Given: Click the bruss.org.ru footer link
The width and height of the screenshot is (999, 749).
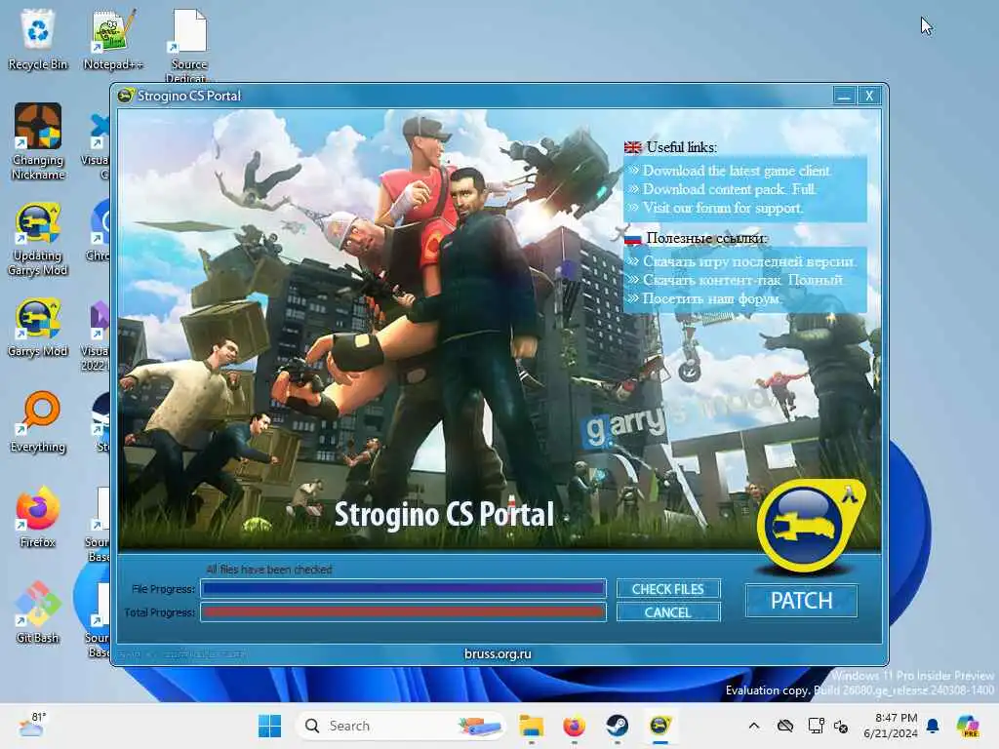Looking at the screenshot, I should 498,653.
